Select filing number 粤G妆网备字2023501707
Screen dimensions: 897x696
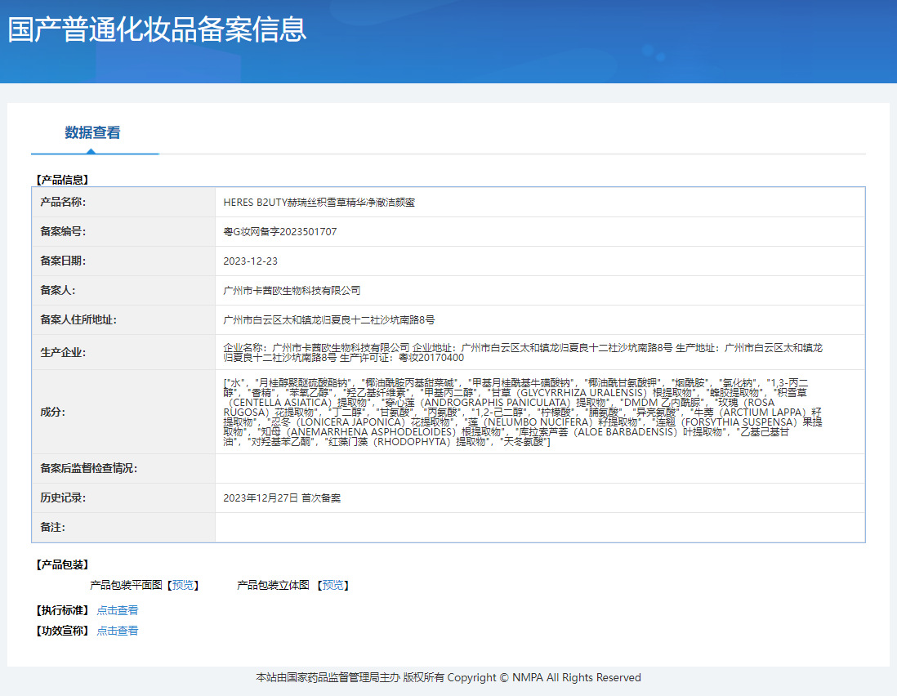click(279, 232)
